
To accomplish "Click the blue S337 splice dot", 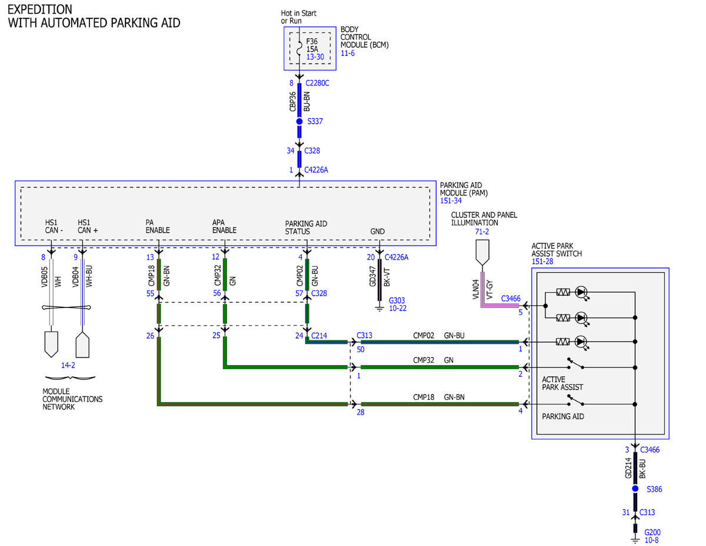I will [299, 121].
